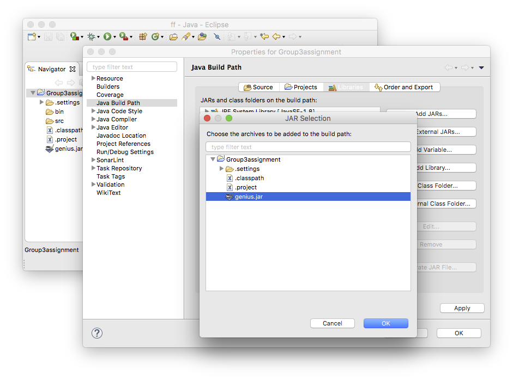The width and height of the screenshot is (513, 381).
Task: Open the Back history dropdown arrow
Action: [283, 37]
